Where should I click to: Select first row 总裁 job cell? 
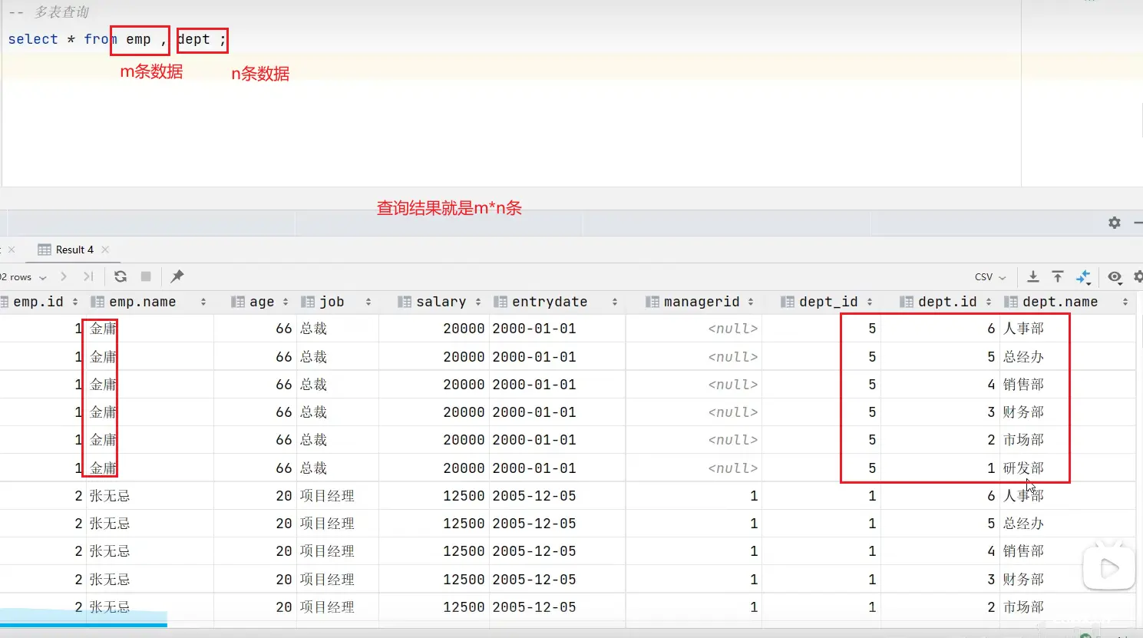point(313,329)
